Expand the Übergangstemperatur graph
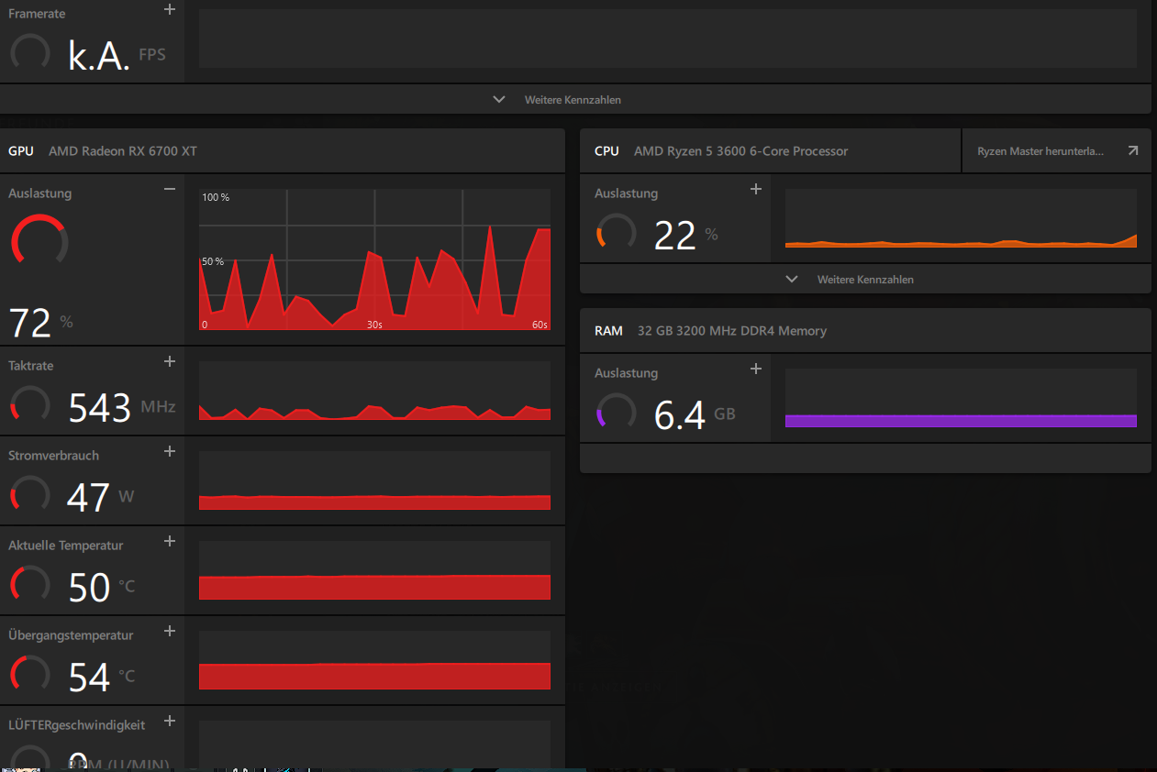The image size is (1157, 772). point(169,631)
